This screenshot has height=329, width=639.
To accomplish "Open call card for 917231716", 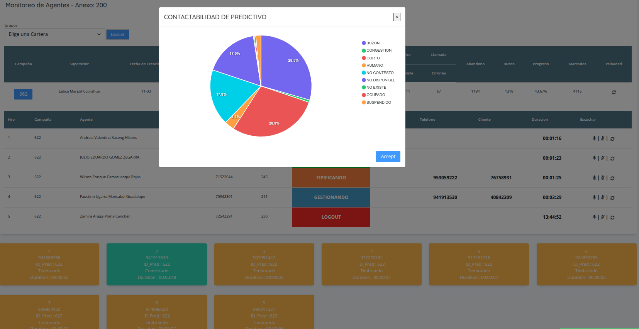I will pos(479,264).
